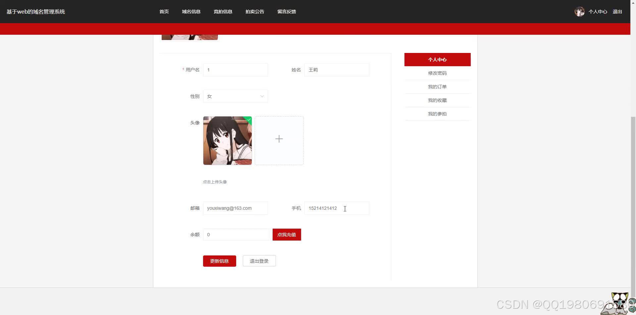The width and height of the screenshot is (636, 315).
Task: Click the user avatar icon in top bar
Action: click(579, 11)
